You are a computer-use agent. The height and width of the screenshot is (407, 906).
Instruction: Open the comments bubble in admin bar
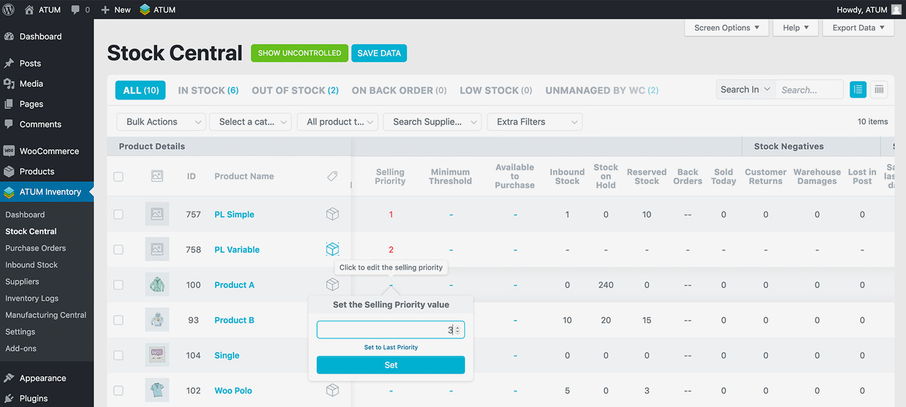click(80, 10)
